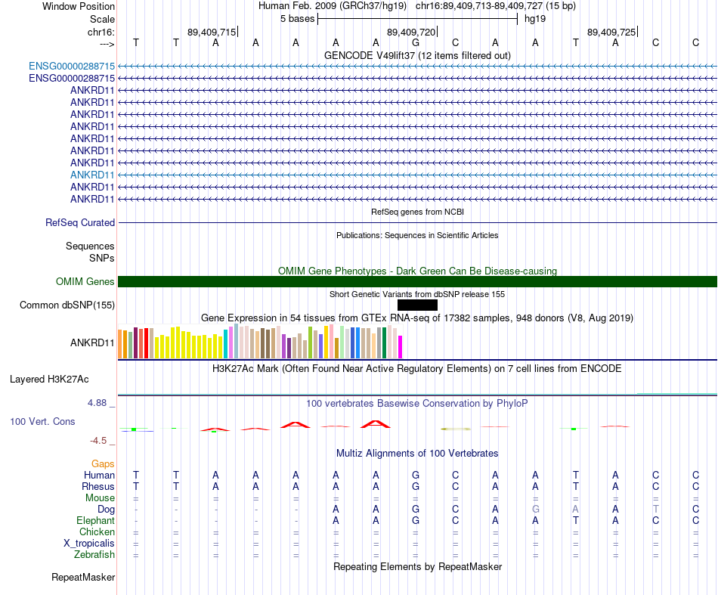Screen dimensions: 718x595
Task: Click the RepeatMasker track label
Action: 83,577
